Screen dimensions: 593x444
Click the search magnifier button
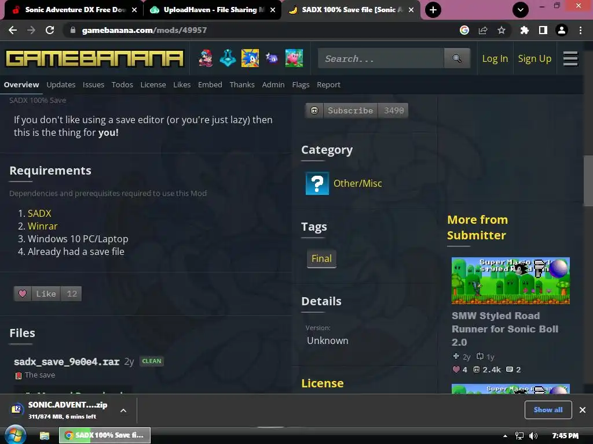pos(457,58)
